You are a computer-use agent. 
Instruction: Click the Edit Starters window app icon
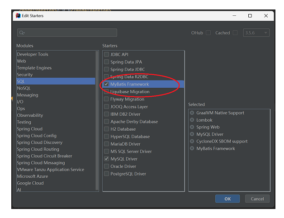(18, 16)
